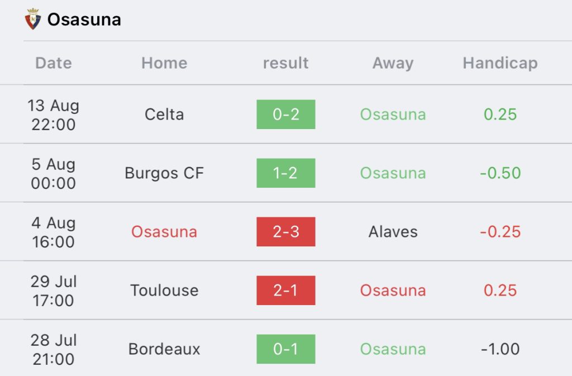572x376 pixels.
Task: Click the Handicap column header
Action: [500, 63]
